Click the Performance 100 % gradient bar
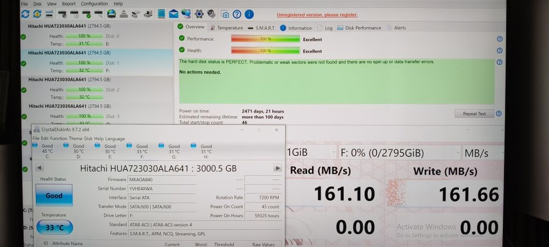This screenshot has width=549, height=247. (265, 39)
